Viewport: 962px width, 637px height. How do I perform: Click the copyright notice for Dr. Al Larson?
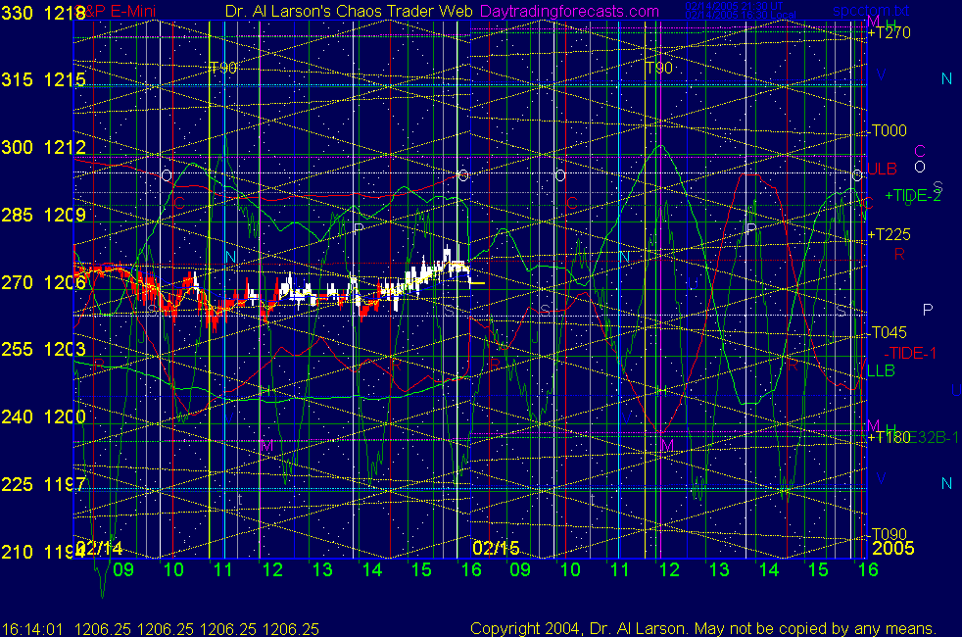coord(703,628)
